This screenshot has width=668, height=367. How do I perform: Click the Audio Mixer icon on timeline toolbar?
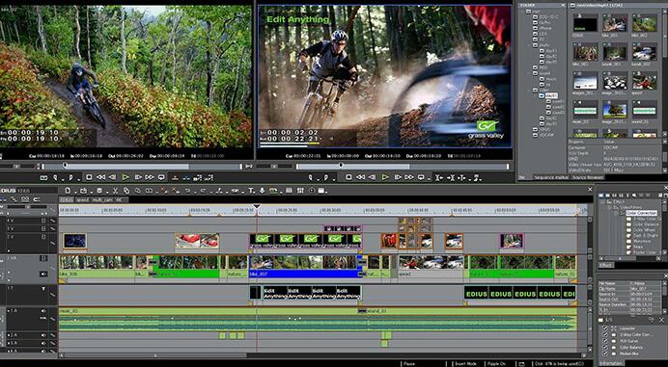[x=300, y=191]
